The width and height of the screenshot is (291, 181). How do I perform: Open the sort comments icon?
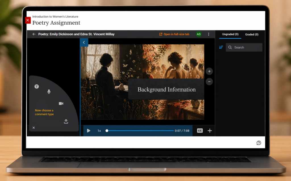[221, 47]
